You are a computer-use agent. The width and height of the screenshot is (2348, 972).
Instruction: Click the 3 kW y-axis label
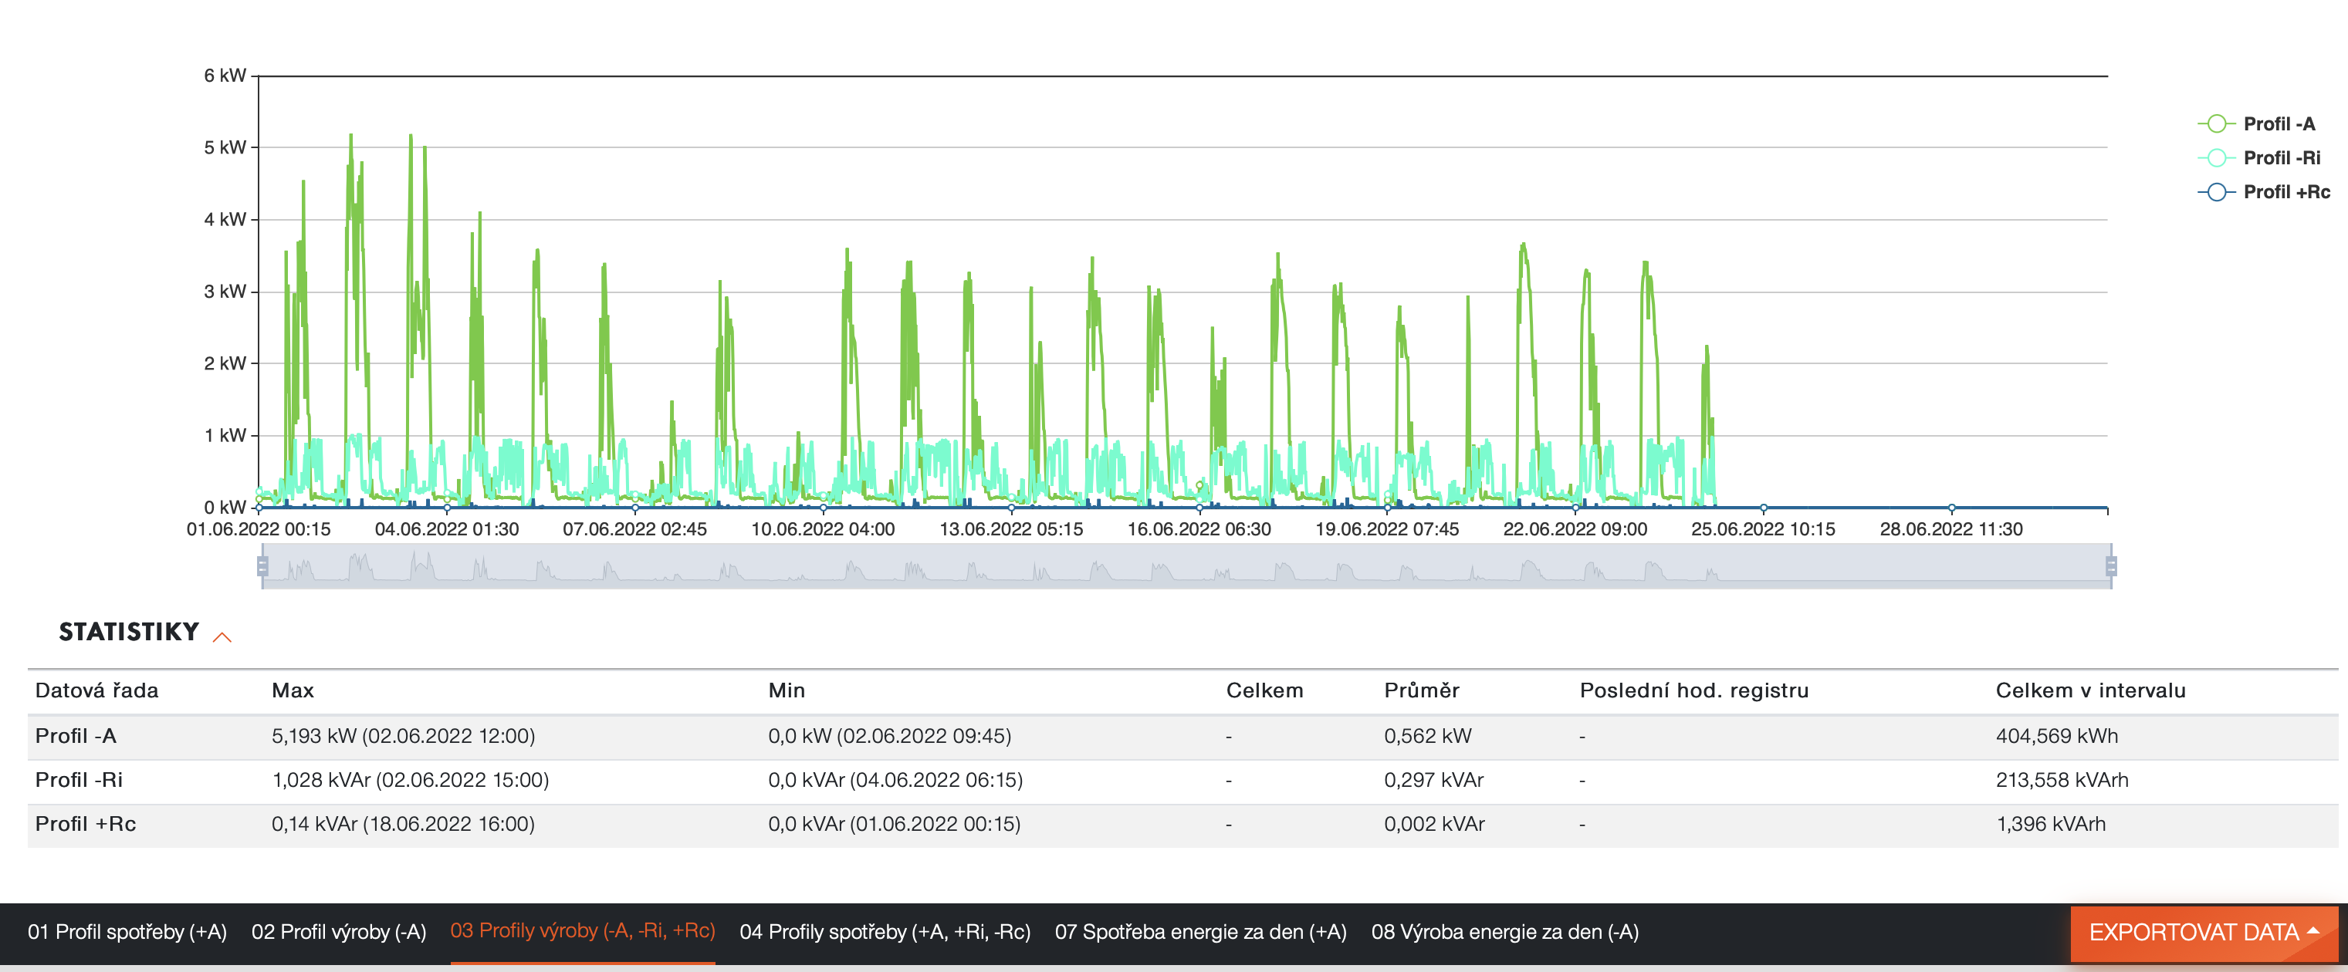pos(225,292)
